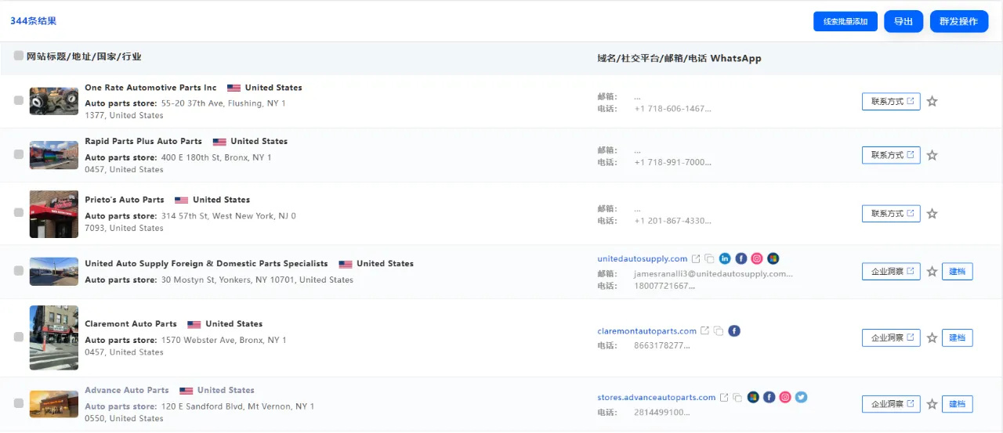The width and height of the screenshot is (1003, 433).
Task: Click phone number +1 201-867-4330
Action: (673, 221)
